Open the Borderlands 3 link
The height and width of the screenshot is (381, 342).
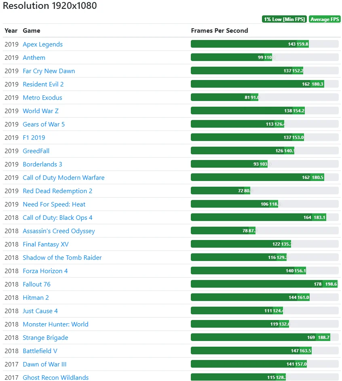tap(42, 164)
